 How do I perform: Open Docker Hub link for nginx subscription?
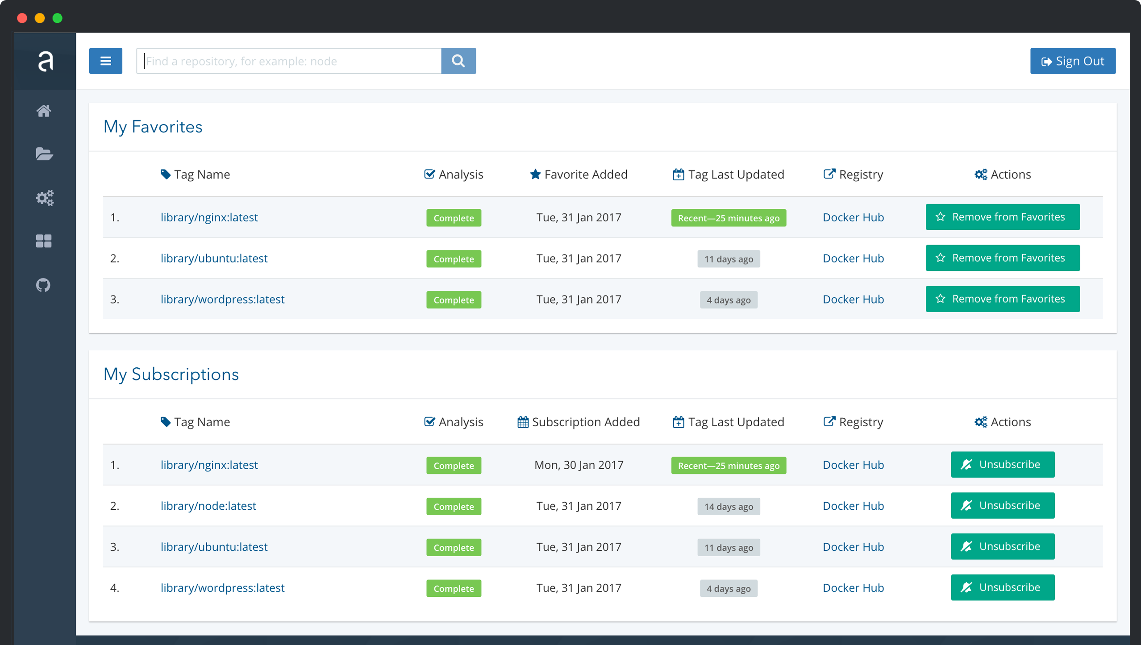coord(853,465)
